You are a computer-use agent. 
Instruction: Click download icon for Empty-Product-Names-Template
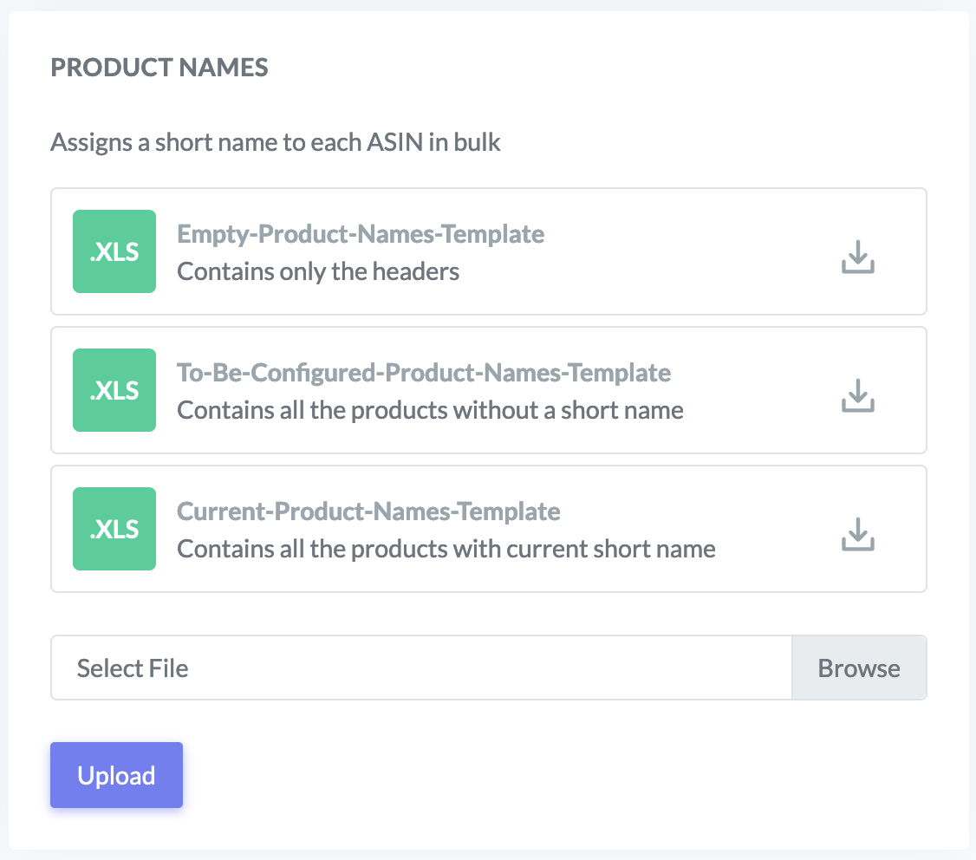click(x=857, y=257)
